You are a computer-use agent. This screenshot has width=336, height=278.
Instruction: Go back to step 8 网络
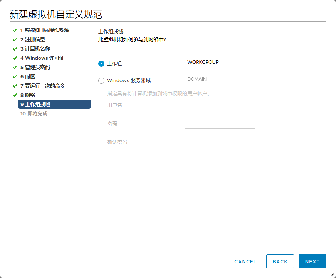click(x=27, y=95)
